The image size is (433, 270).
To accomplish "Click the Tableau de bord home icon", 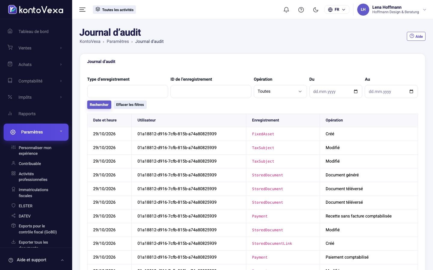I will coord(10,31).
